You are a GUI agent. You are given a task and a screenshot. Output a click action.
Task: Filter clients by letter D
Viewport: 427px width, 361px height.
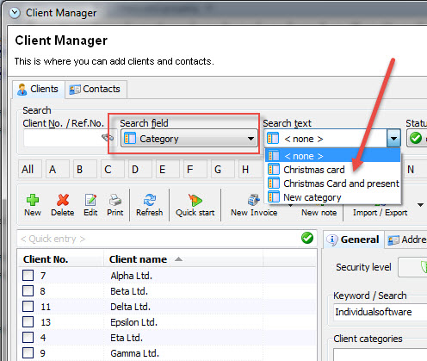coord(135,170)
